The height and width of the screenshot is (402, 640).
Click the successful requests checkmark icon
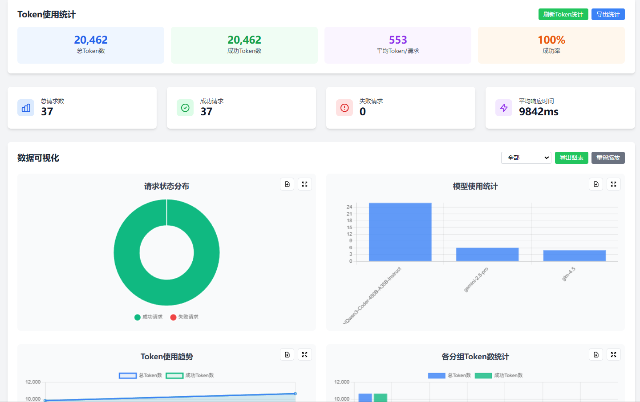click(185, 108)
